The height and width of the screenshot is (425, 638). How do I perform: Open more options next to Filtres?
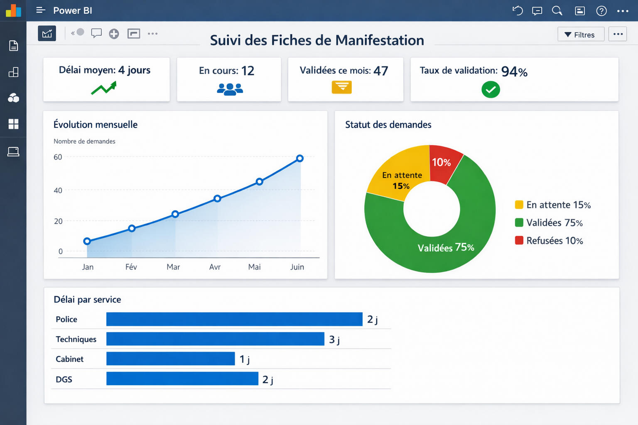point(618,34)
